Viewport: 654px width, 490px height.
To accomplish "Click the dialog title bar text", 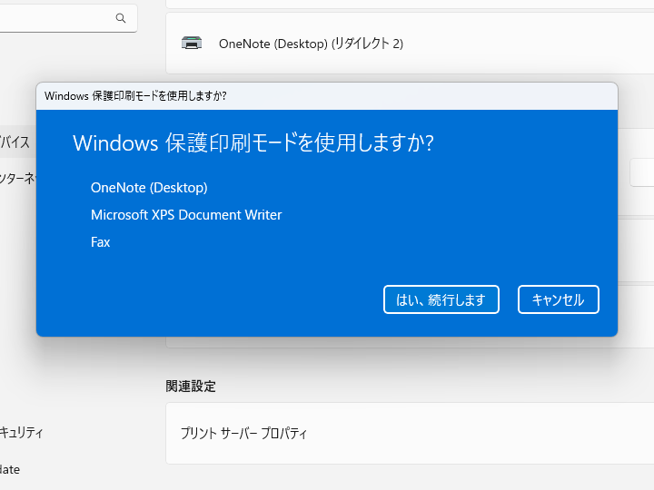I will tap(135, 96).
